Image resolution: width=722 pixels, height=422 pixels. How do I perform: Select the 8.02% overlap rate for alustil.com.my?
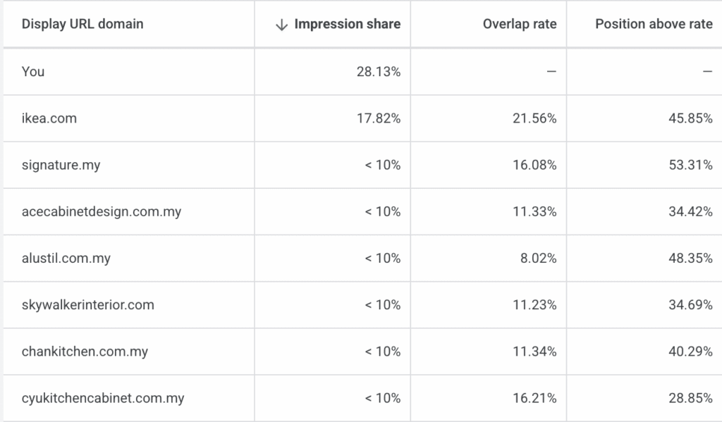click(x=539, y=258)
